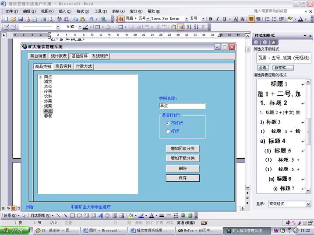The height and width of the screenshot is (235, 314).
Task: Open the style box 页眉 + 五号 dropdown
Action: 148,19
